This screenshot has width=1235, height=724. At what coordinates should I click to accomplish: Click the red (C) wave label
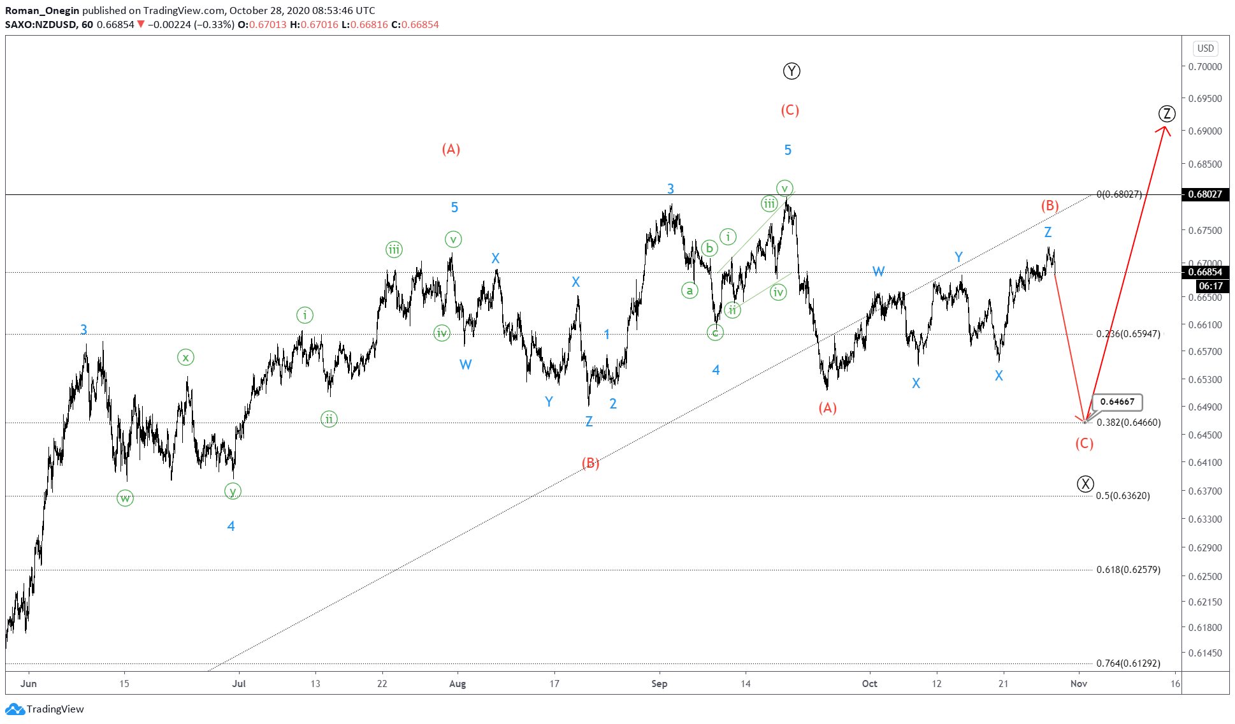(789, 110)
